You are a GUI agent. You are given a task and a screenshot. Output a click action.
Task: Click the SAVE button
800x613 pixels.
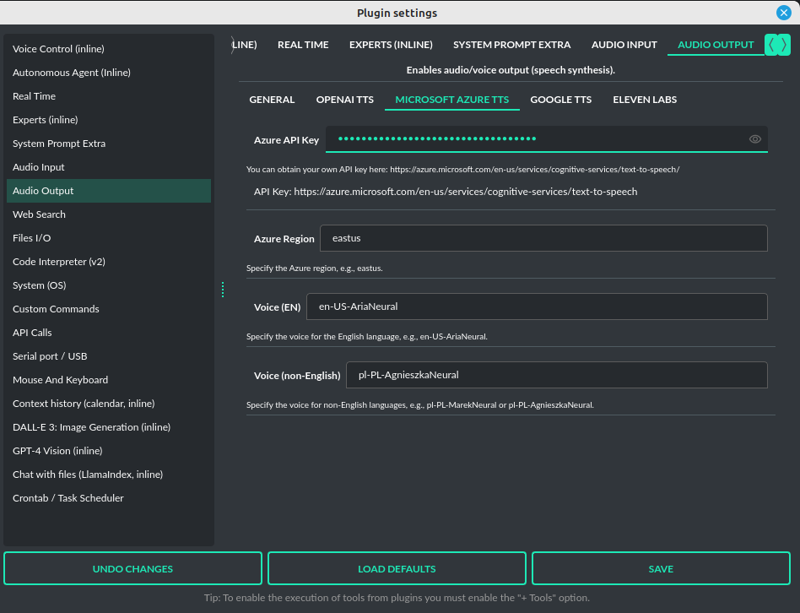(x=661, y=568)
